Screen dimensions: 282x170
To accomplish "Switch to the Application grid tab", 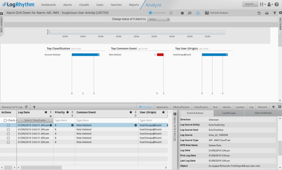I will (x=162, y=107).
